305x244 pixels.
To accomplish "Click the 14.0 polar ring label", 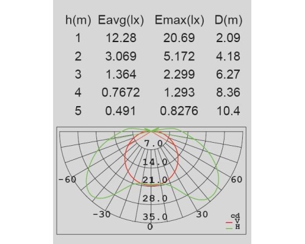I will pyautogui.click(x=155, y=162).
